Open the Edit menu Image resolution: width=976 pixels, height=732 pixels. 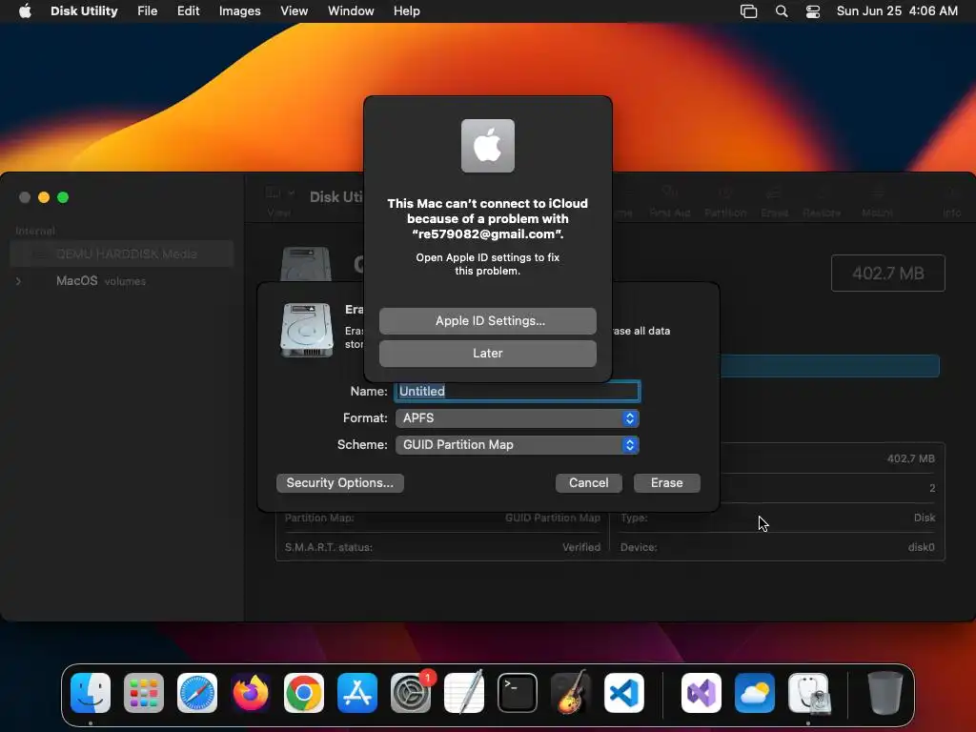point(188,11)
